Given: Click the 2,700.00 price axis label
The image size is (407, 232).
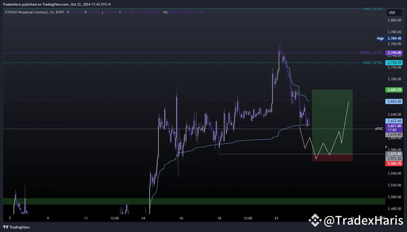Looking at the screenshot, I should pyautogui.click(x=394, y=79).
